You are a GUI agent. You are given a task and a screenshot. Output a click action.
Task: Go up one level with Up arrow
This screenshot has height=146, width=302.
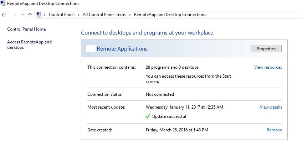tap(30, 15)
